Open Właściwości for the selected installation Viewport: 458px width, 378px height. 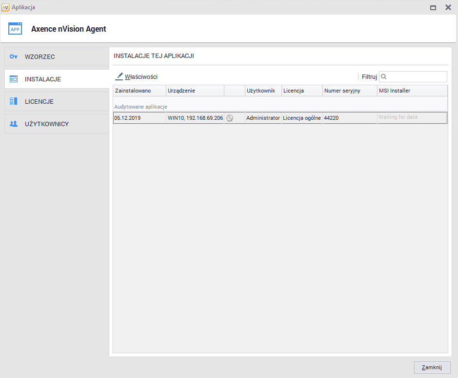(141, 76)
